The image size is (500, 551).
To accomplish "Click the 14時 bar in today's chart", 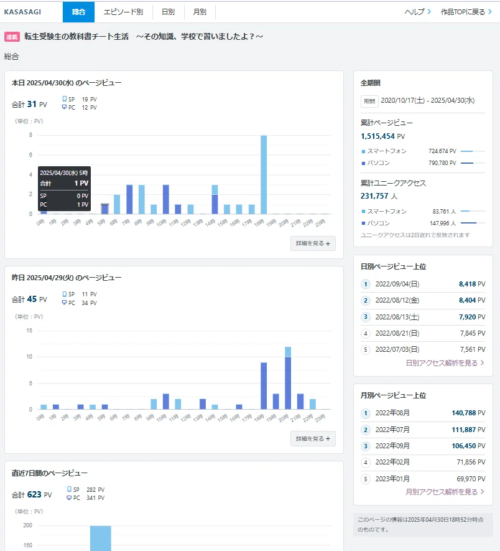I will (215, 199).
